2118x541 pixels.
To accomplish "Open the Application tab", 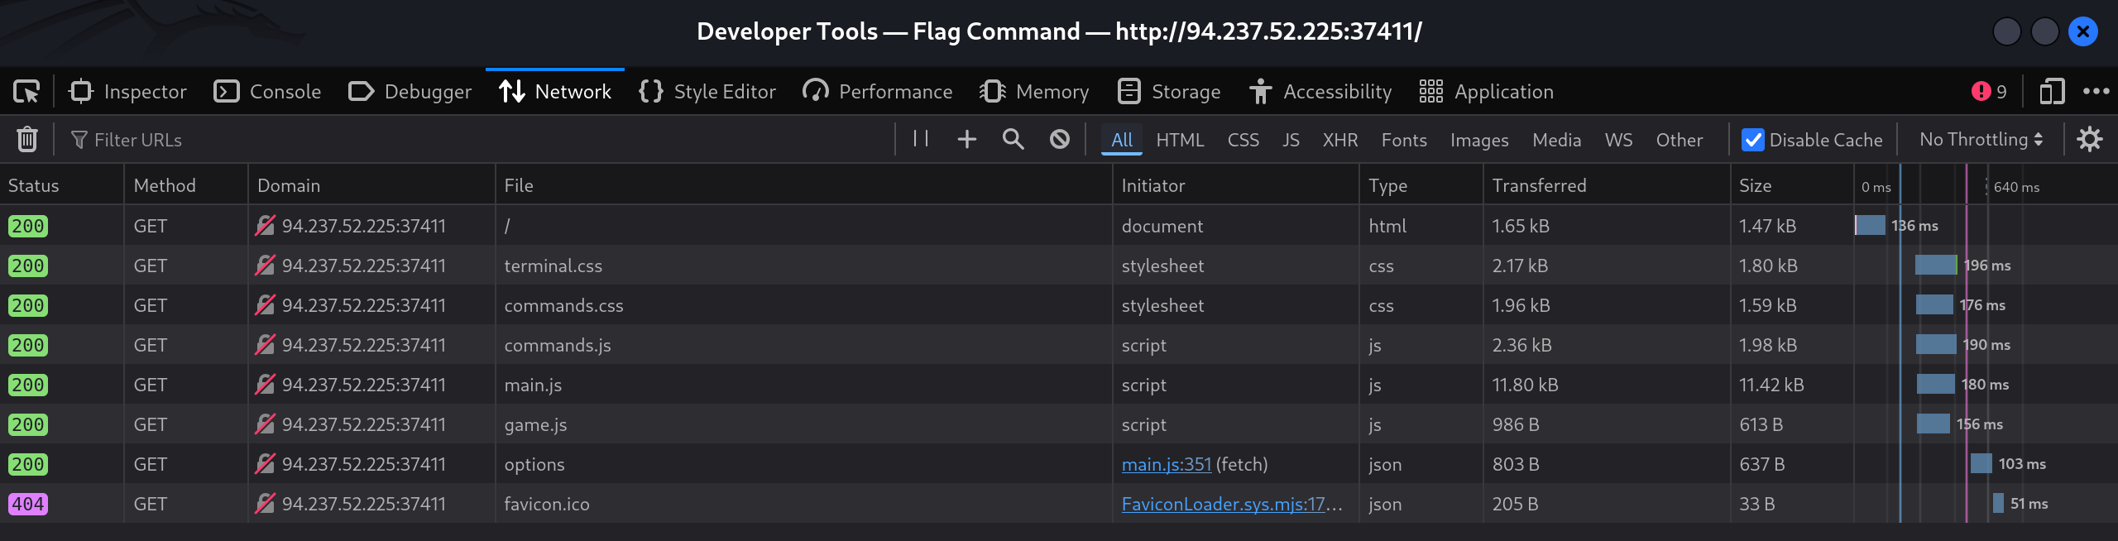I will pos(1487,91).
